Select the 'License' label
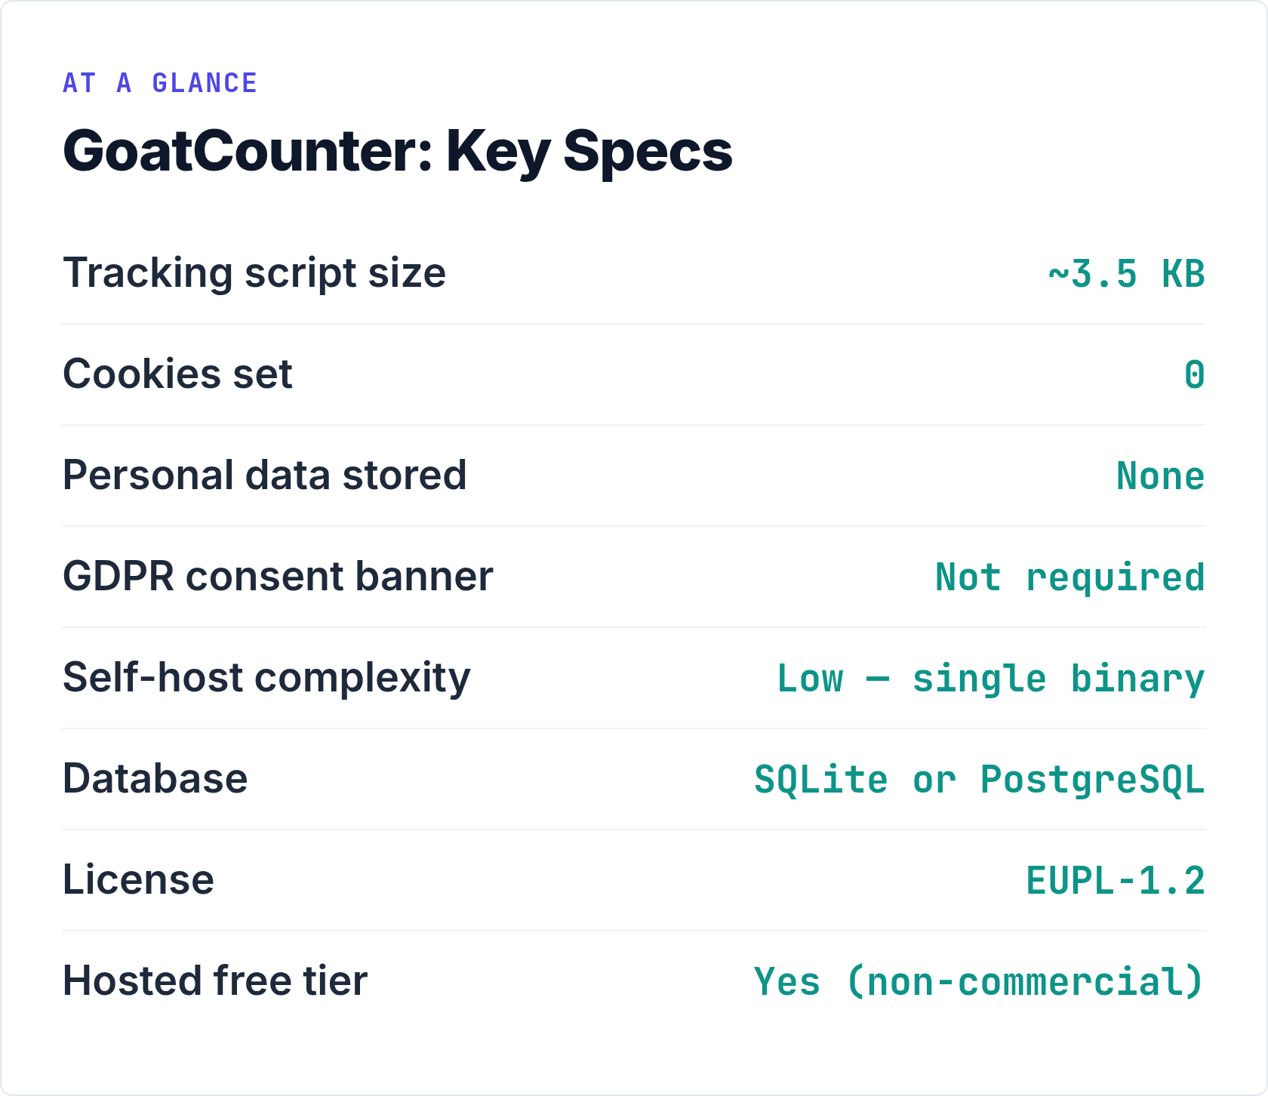 pos(138,880)
